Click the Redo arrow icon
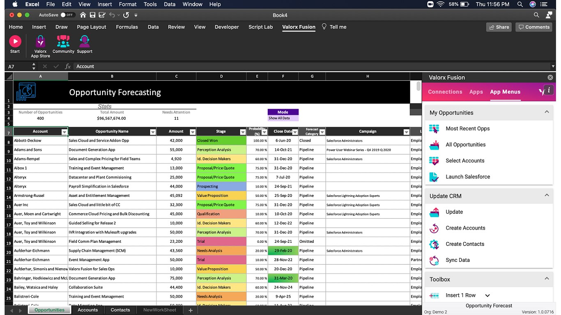 [x=126, y=15]
